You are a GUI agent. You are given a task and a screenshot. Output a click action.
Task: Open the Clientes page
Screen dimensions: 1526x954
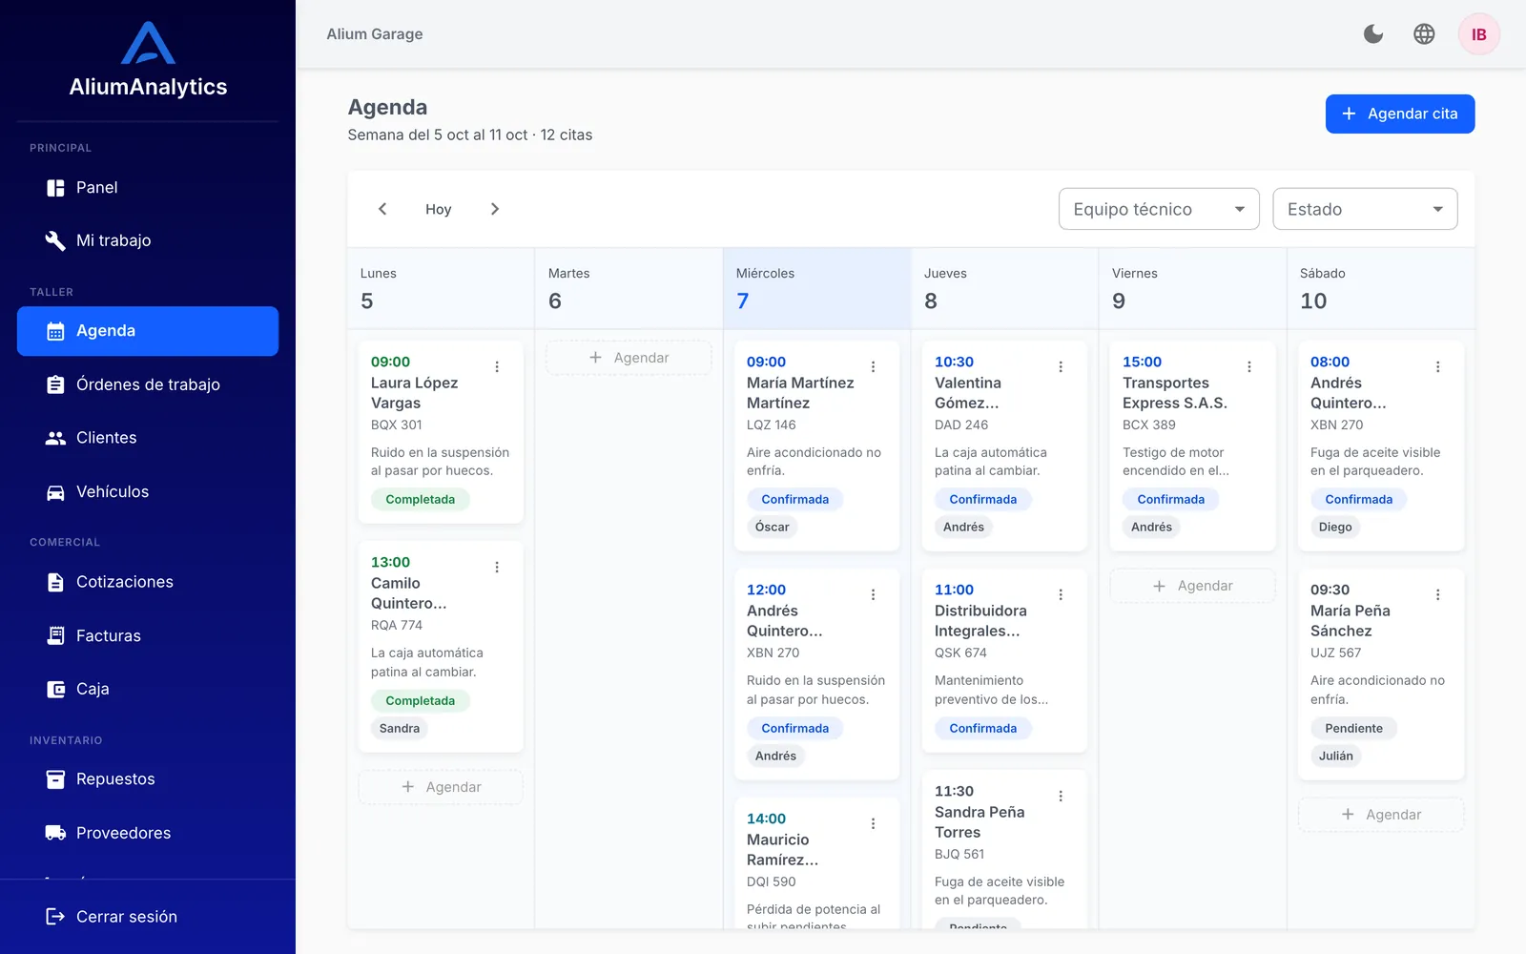click(x=148, y=438)
